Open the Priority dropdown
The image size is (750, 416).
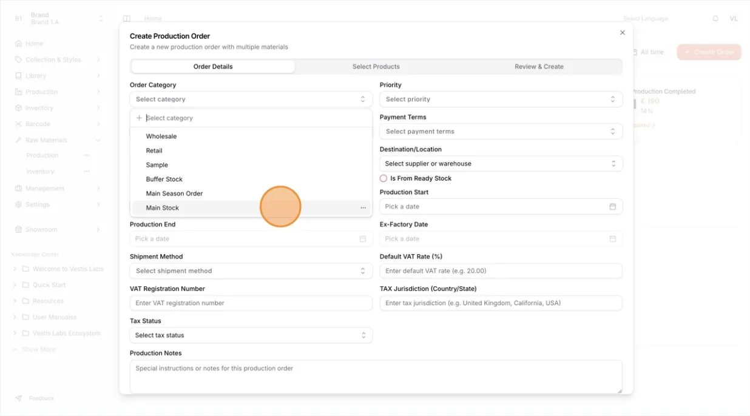click(x=501, y=99)
